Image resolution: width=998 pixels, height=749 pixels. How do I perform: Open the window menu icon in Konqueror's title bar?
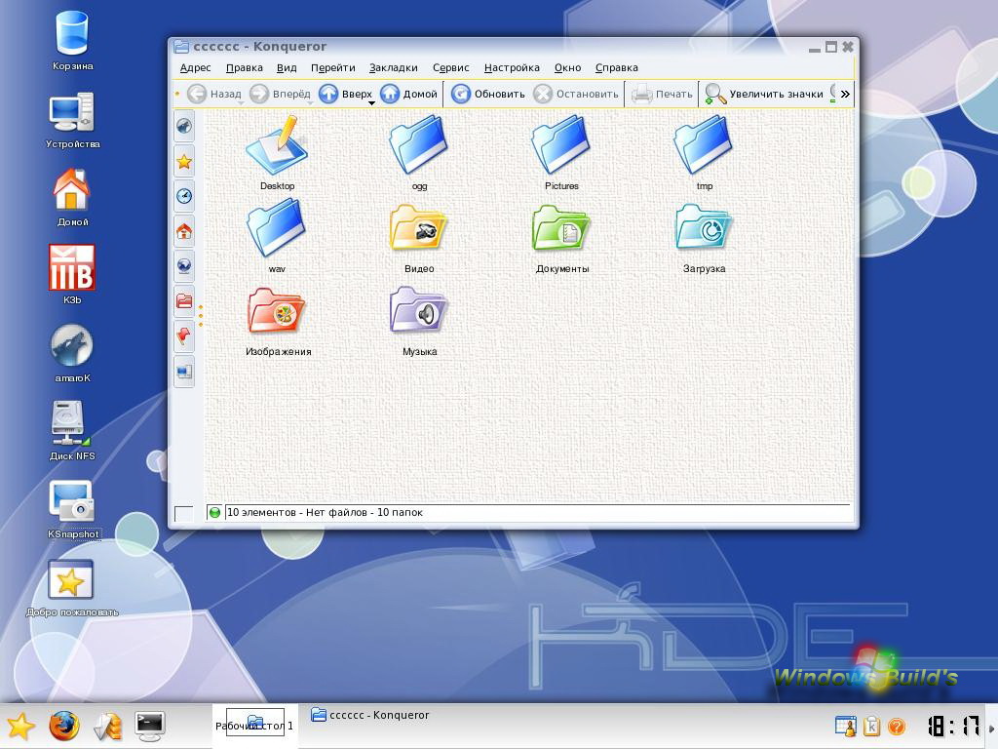[x=181, y=47]
